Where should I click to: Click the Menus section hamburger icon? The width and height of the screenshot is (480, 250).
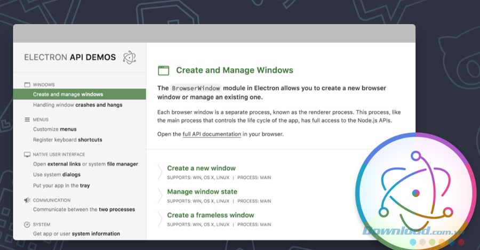[27, 119]
